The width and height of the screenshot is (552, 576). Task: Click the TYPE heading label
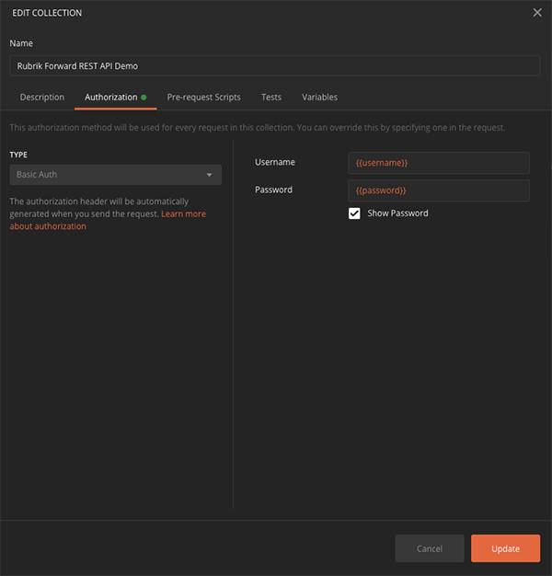tap(18, 155)
